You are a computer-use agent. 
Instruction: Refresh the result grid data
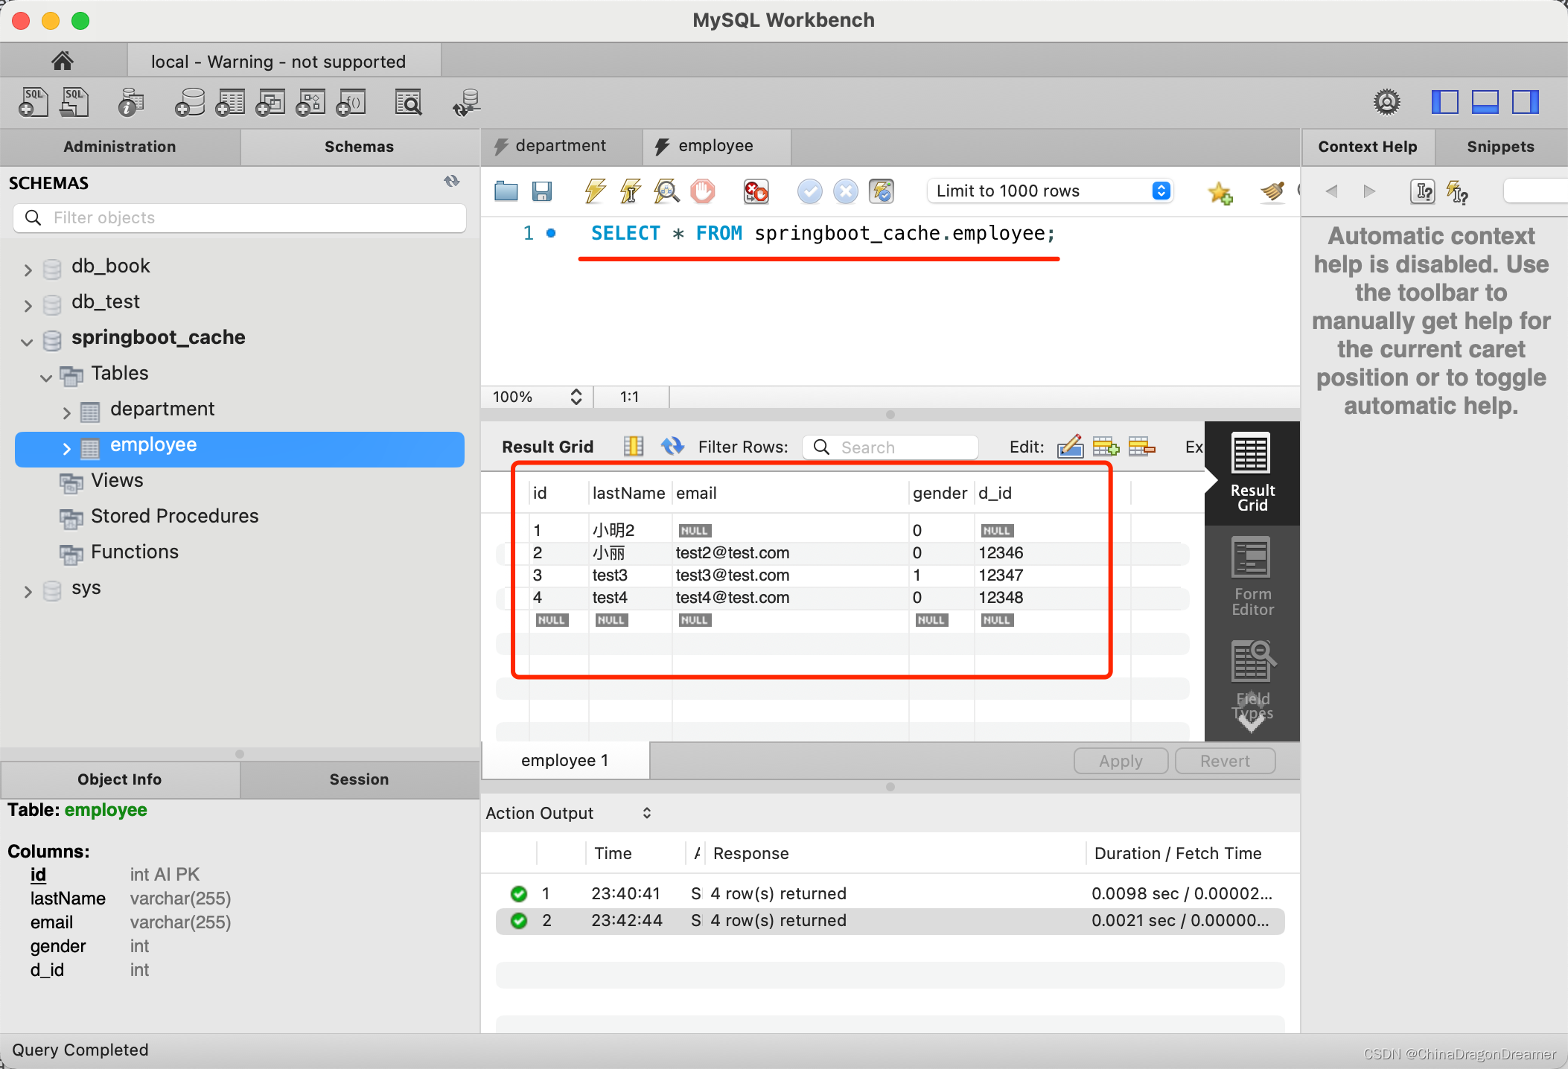[672, 446]
